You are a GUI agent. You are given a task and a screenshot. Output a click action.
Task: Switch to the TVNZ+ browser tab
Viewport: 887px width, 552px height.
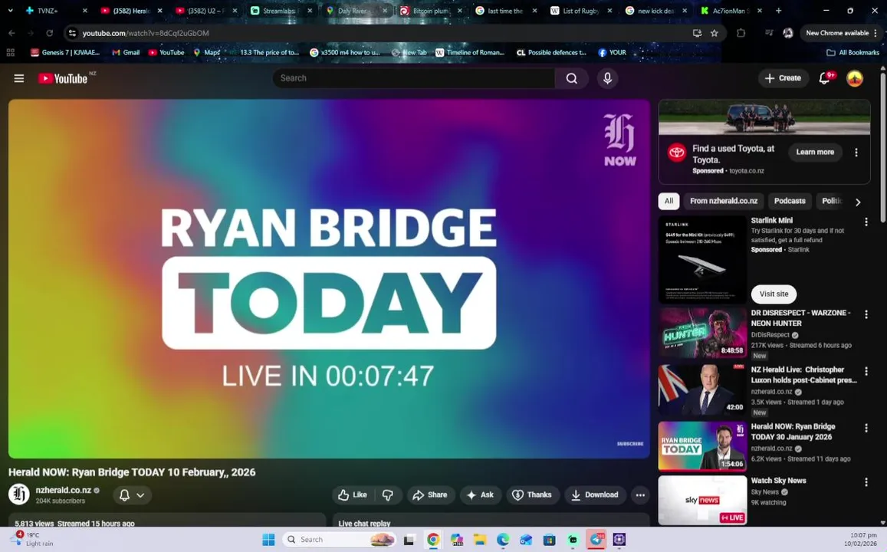pos(54,10)
